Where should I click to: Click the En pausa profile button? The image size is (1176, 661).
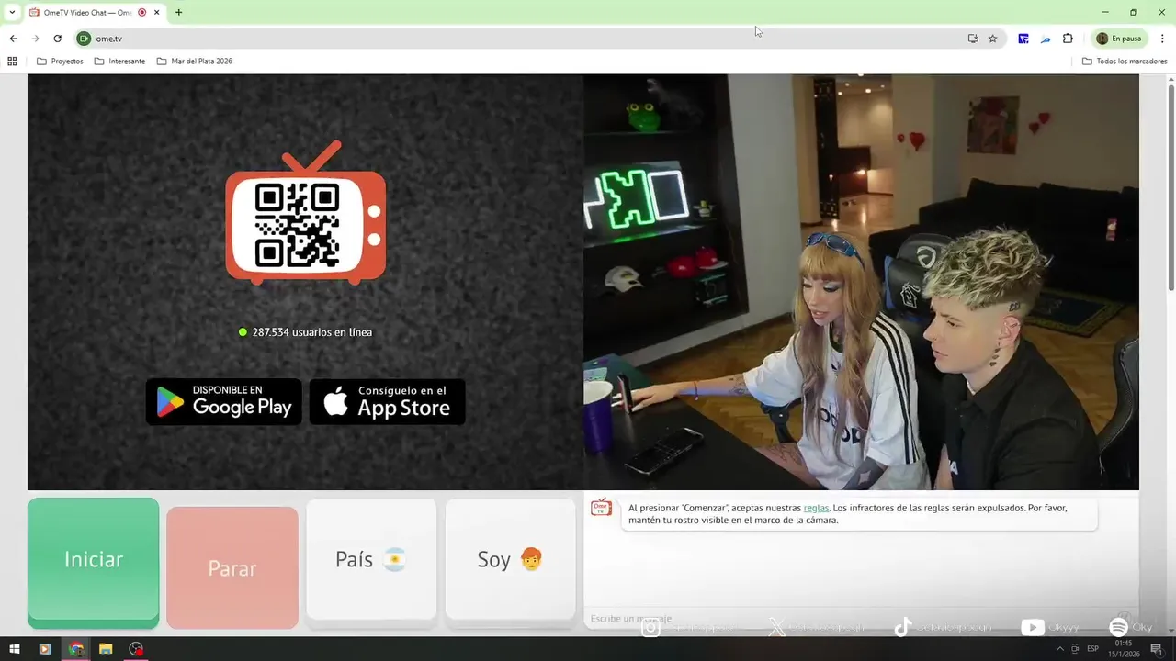[1118, 39]
